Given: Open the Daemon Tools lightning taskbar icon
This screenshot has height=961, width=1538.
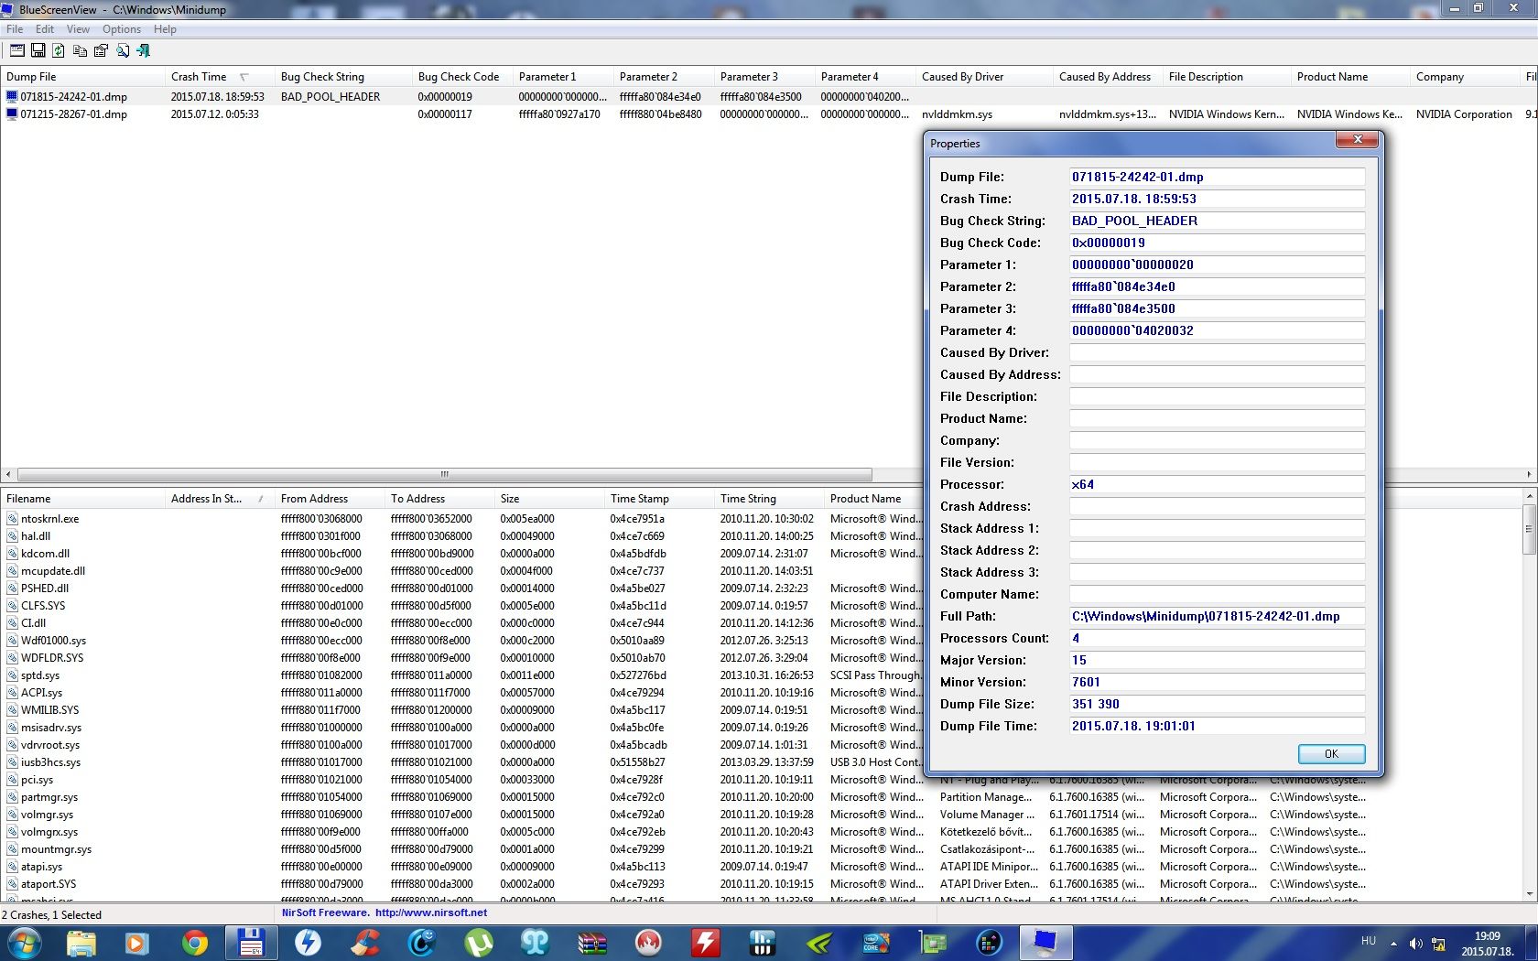Looking at the screenshot, I should 308,943.
